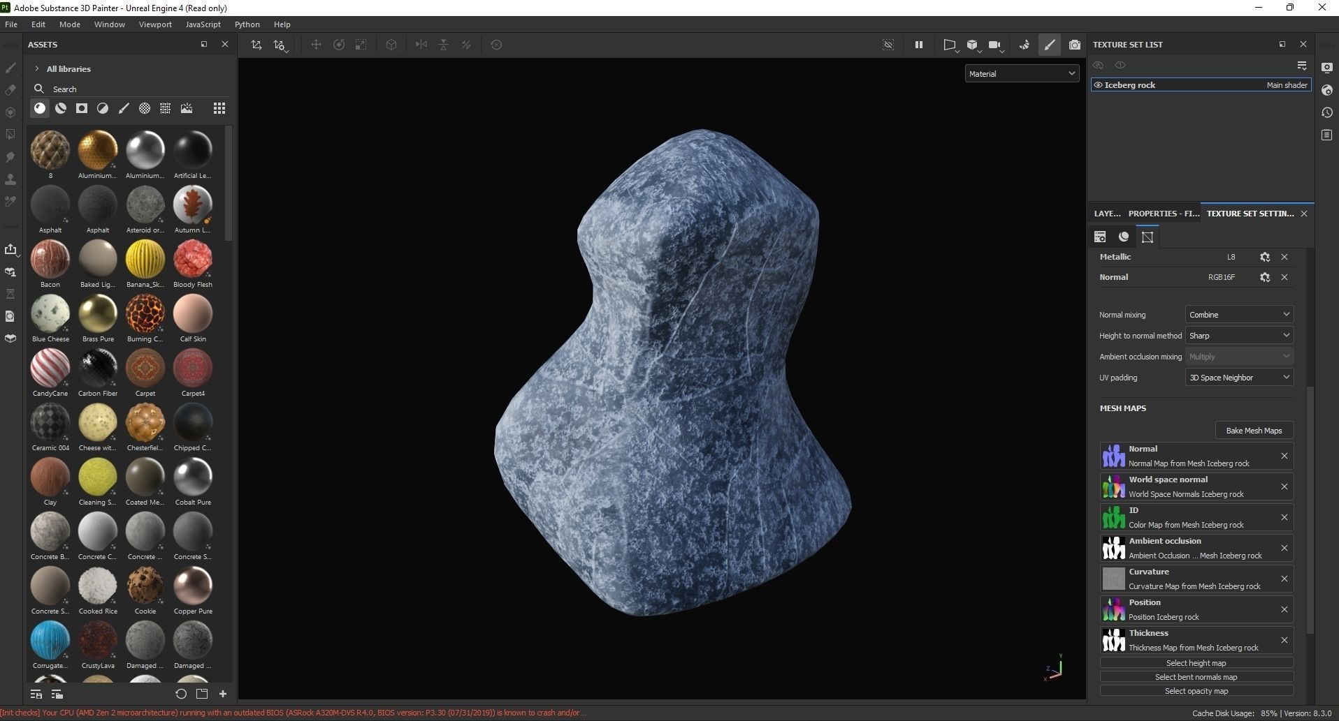
Task: Click the Assets panel vertical scrollbar
Action: point(229,185)
